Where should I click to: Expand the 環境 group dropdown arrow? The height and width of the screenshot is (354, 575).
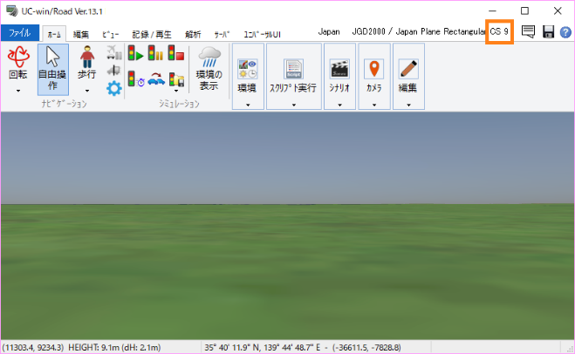[248, 106]
